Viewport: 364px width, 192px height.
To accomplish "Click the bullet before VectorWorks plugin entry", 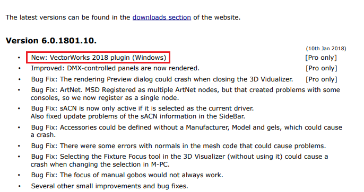I will [19, 58].
